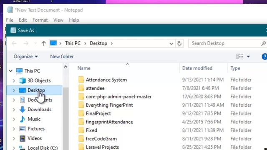
Task: Collapse the This PC tree node
Action: (x=11, y=71)
